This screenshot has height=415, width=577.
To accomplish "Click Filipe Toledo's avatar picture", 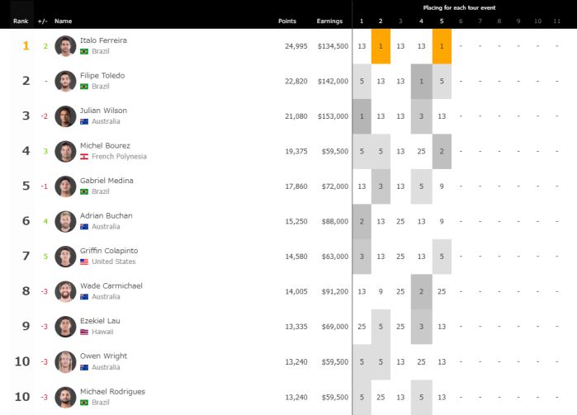I will (65, 81).
